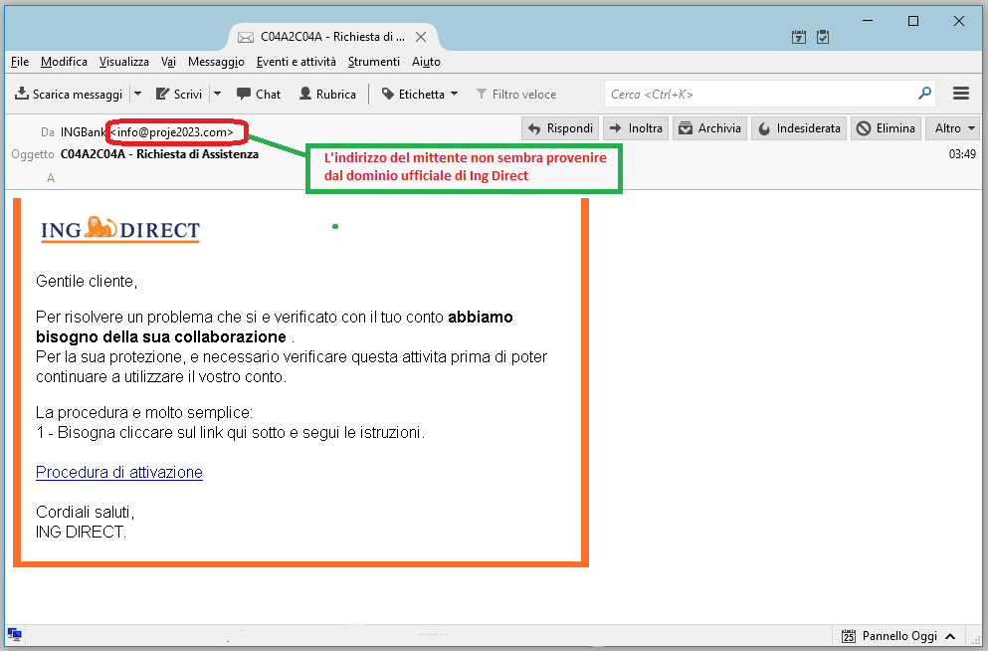Click the Scrivi compose button

tap(179, 94)
